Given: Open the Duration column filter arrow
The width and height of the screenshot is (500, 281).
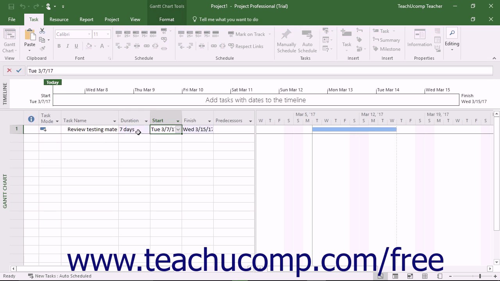Looking at the screenshot, I should tap(146, 121).
